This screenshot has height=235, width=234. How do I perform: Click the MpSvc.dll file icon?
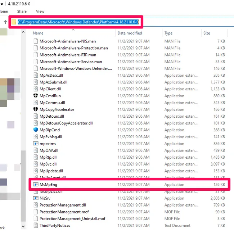click(x=36, y=164)
